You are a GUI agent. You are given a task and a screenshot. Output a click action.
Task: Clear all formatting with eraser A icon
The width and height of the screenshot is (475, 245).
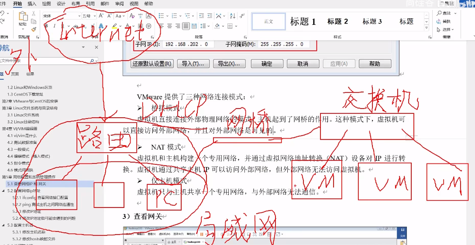click(132, 16)
